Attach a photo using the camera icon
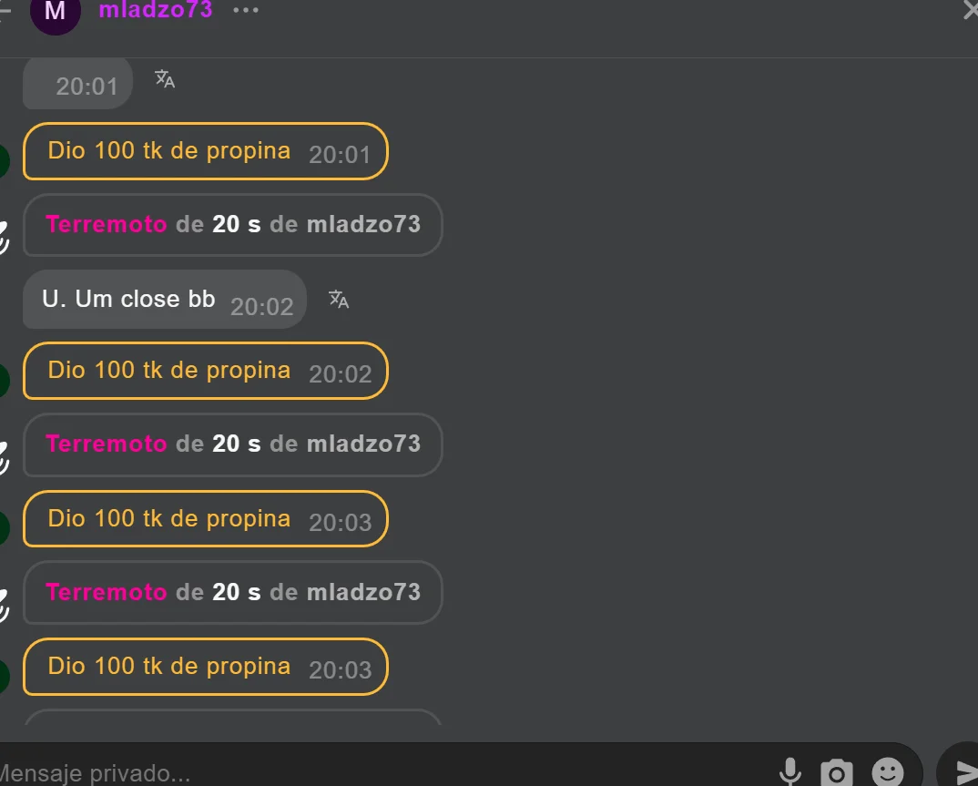Viewport: 978px width, 786px height. point(837,773)
